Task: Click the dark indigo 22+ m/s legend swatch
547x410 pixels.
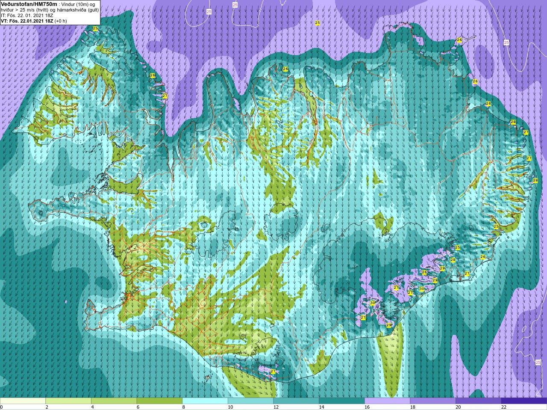Action: tap(524, 401)
